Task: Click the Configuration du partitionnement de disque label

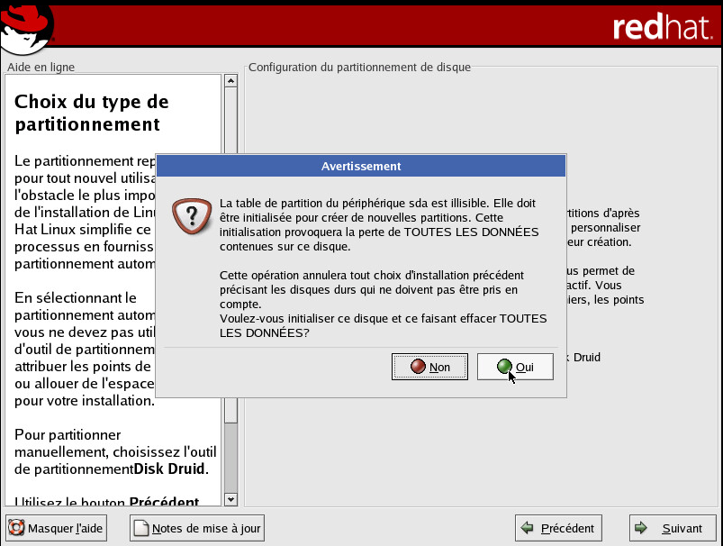Action: tap(359, 68)
